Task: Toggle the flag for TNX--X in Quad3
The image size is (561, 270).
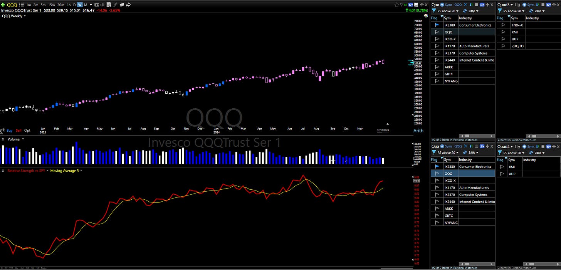Action: tap(503, 25)
